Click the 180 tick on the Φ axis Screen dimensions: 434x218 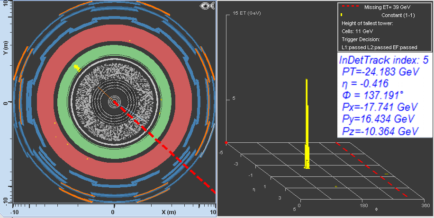pyautogui.click(x=365, y=206)
